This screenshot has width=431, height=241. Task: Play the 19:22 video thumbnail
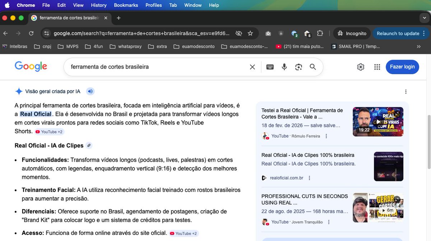378,122
